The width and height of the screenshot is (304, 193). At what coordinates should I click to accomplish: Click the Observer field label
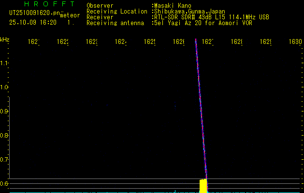100,5
